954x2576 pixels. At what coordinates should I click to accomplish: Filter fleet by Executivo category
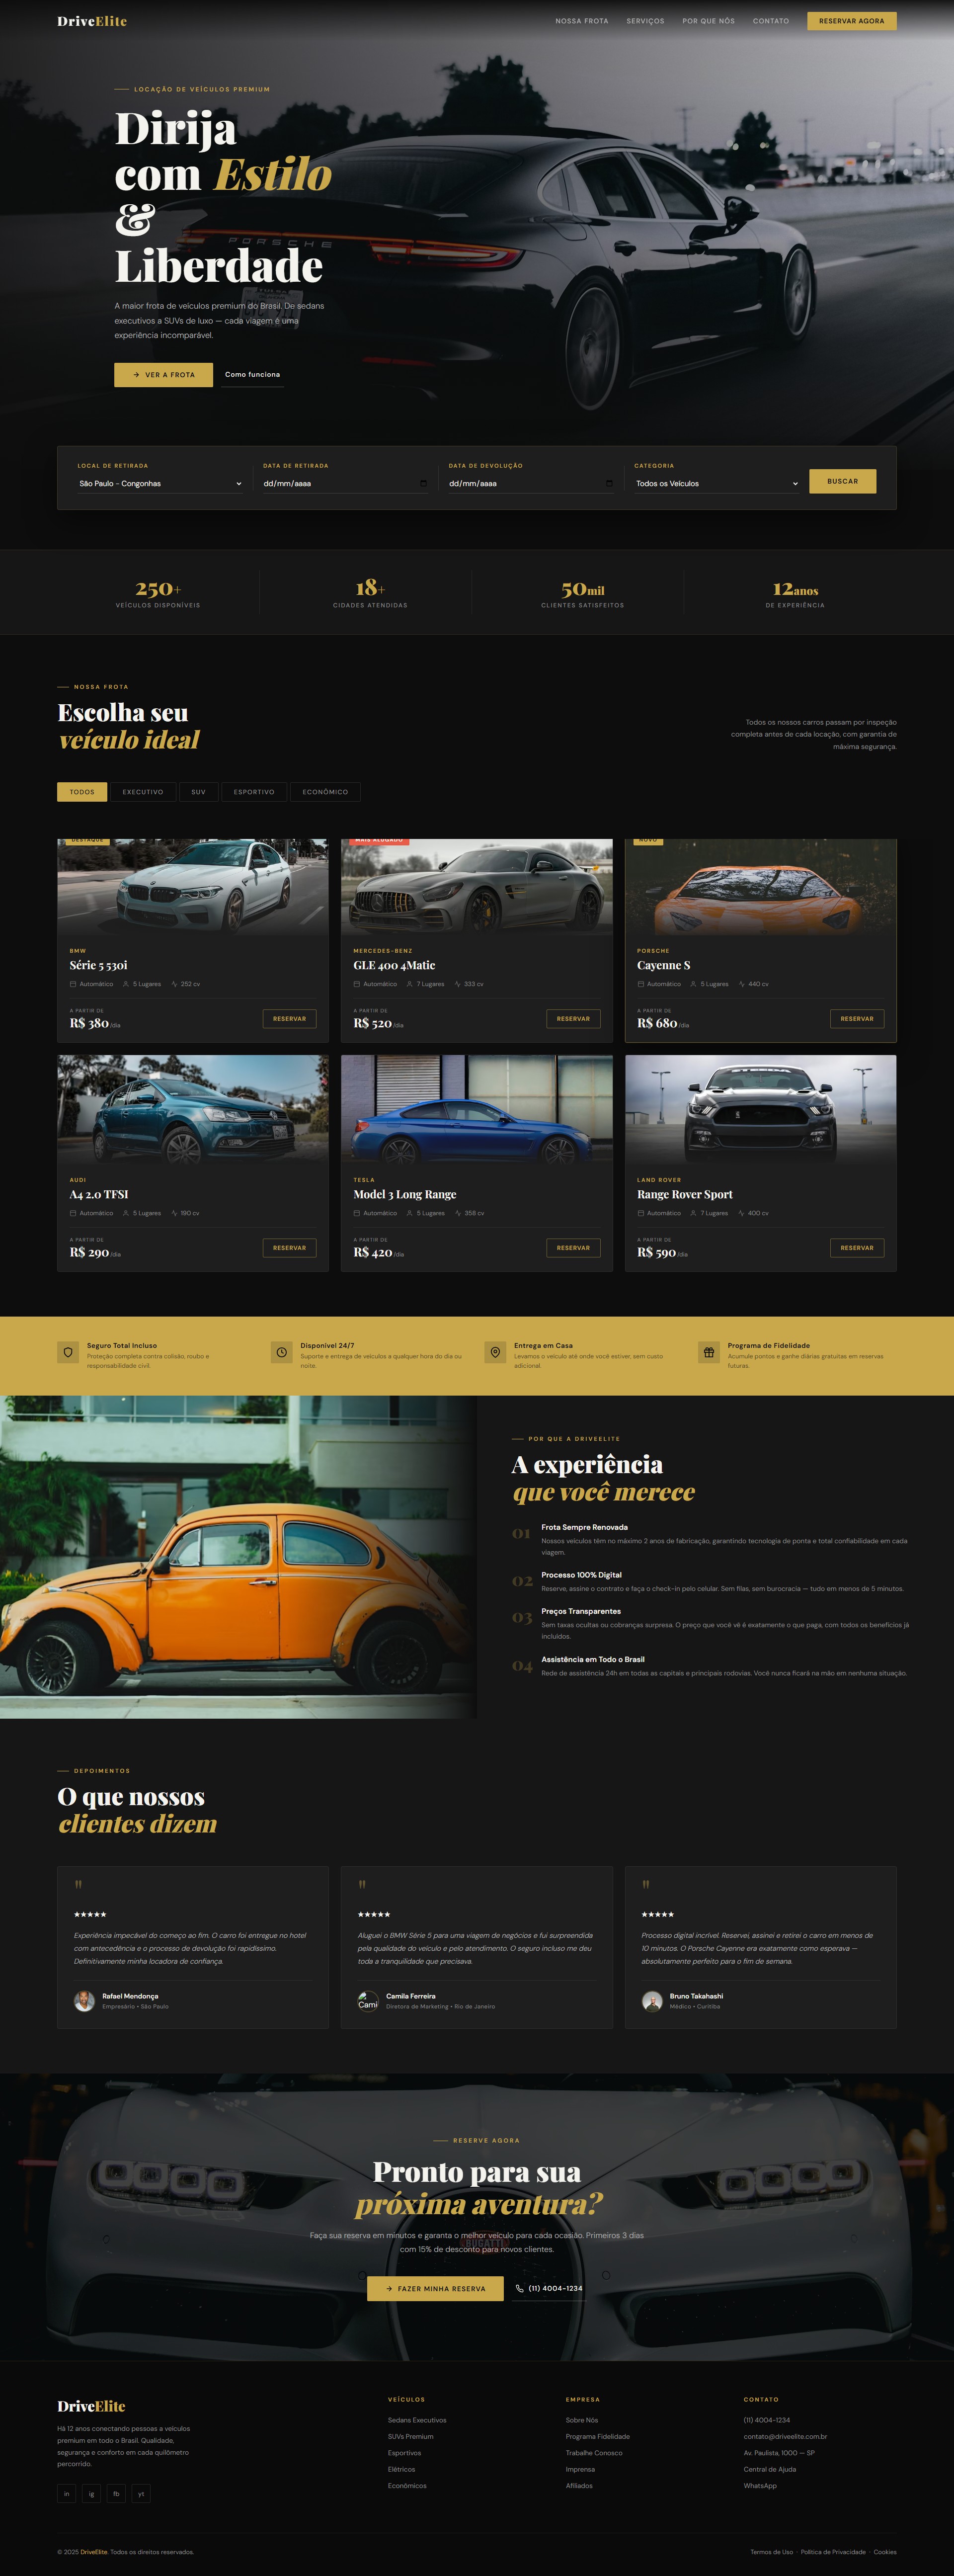pyautogui.click(x=143, y=792)
